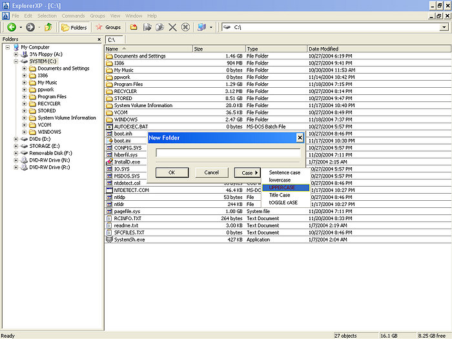Image resolution: width=452 pixels, height=339 pixels.
Task: Expand the DVDs (D:) drive node
Action: [x=16, y=139]
